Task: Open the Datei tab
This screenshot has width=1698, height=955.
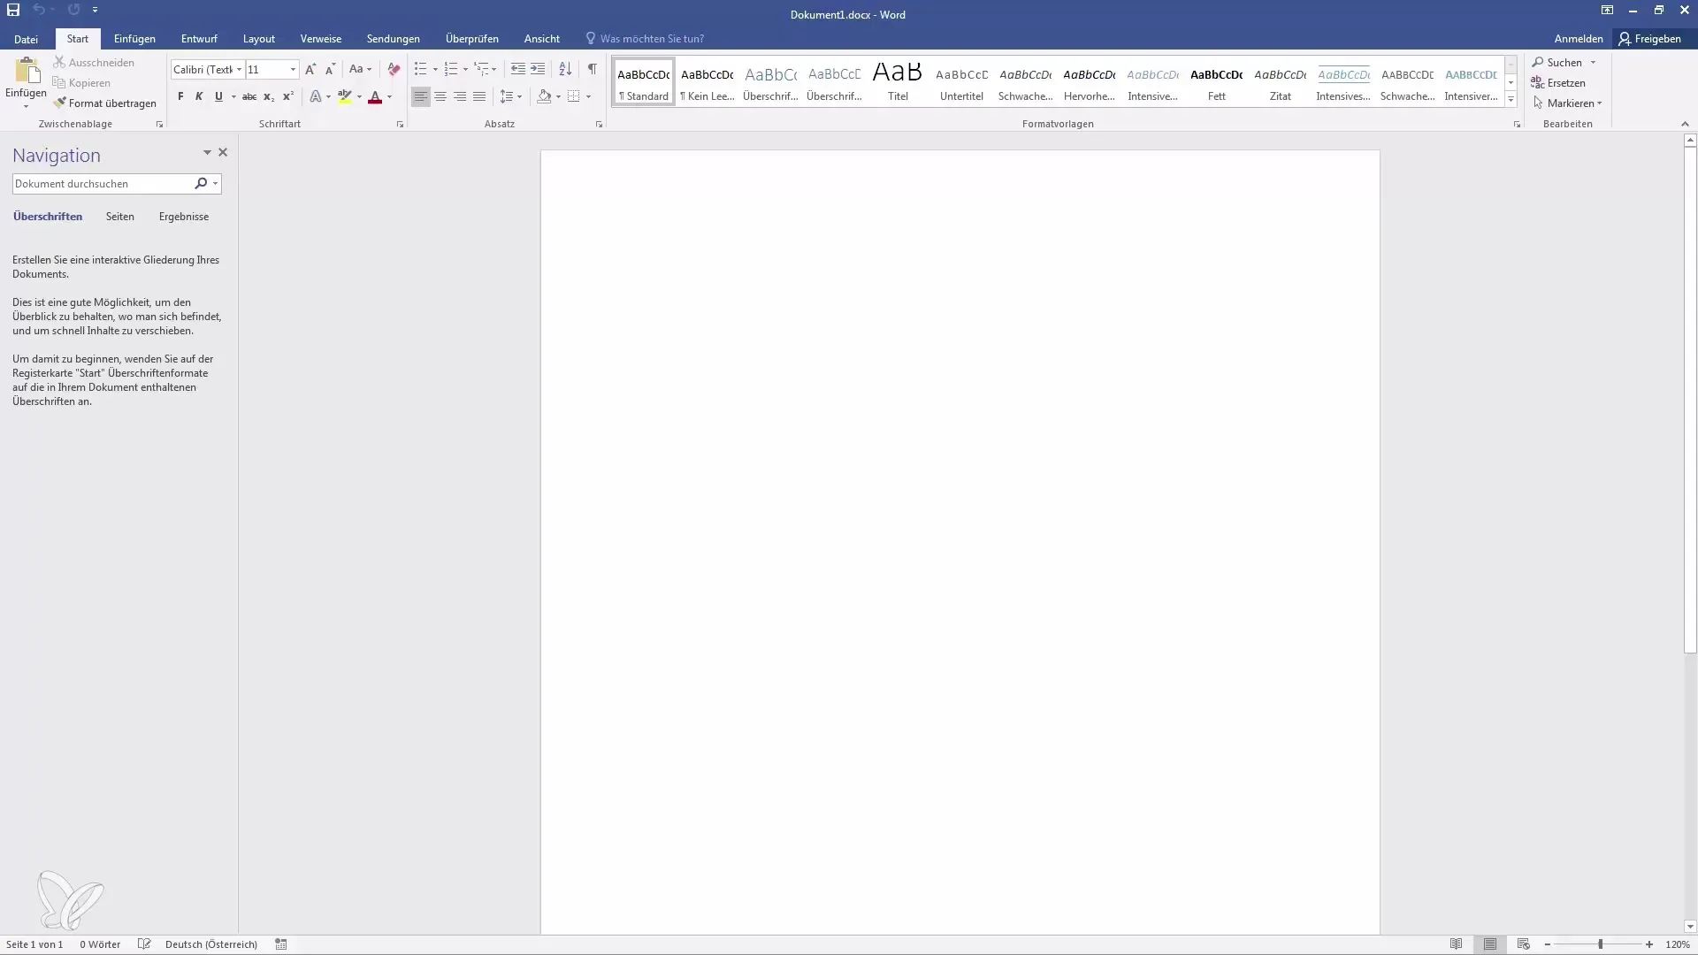Action: pos(26,39)
